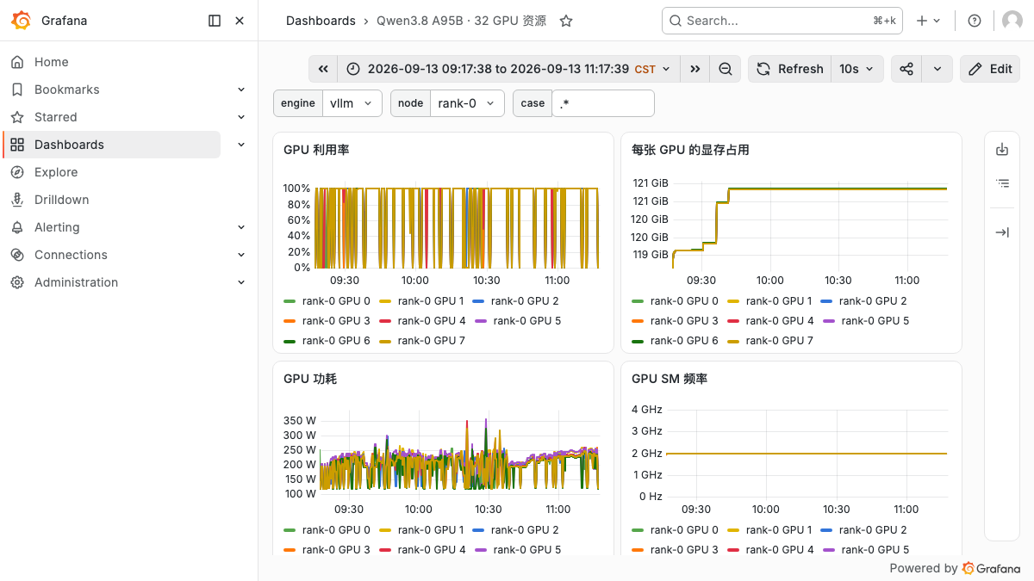The width and height of the screenshot is (1034, 581).
Task: Open Bookmarks in the sidebar
Action: 66,90
